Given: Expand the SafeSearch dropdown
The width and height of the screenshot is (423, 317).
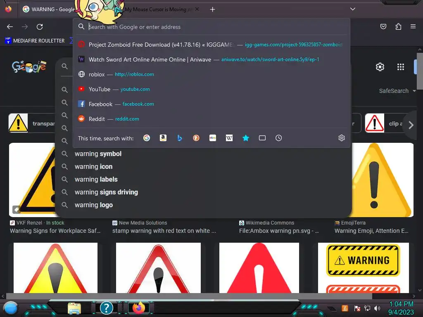Looking at the screenshot, I should click(x=397, y=91).
